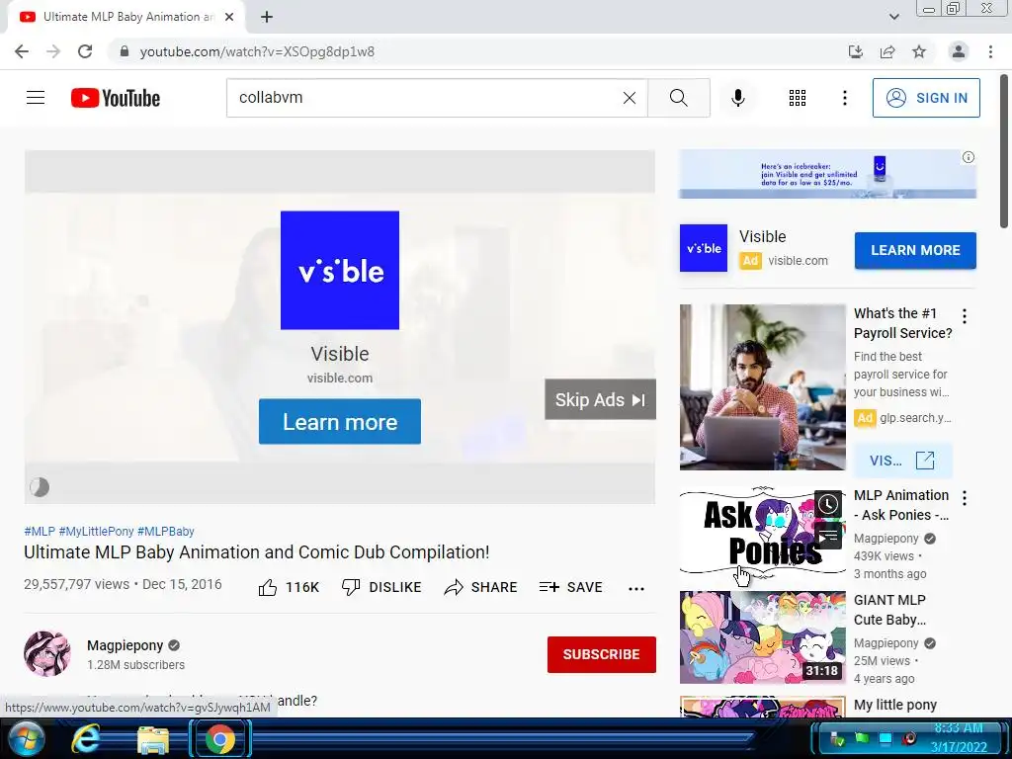
Task: Open the GIANT MLP Cute Baby thumbnail
Action: (x=762, y=637)
